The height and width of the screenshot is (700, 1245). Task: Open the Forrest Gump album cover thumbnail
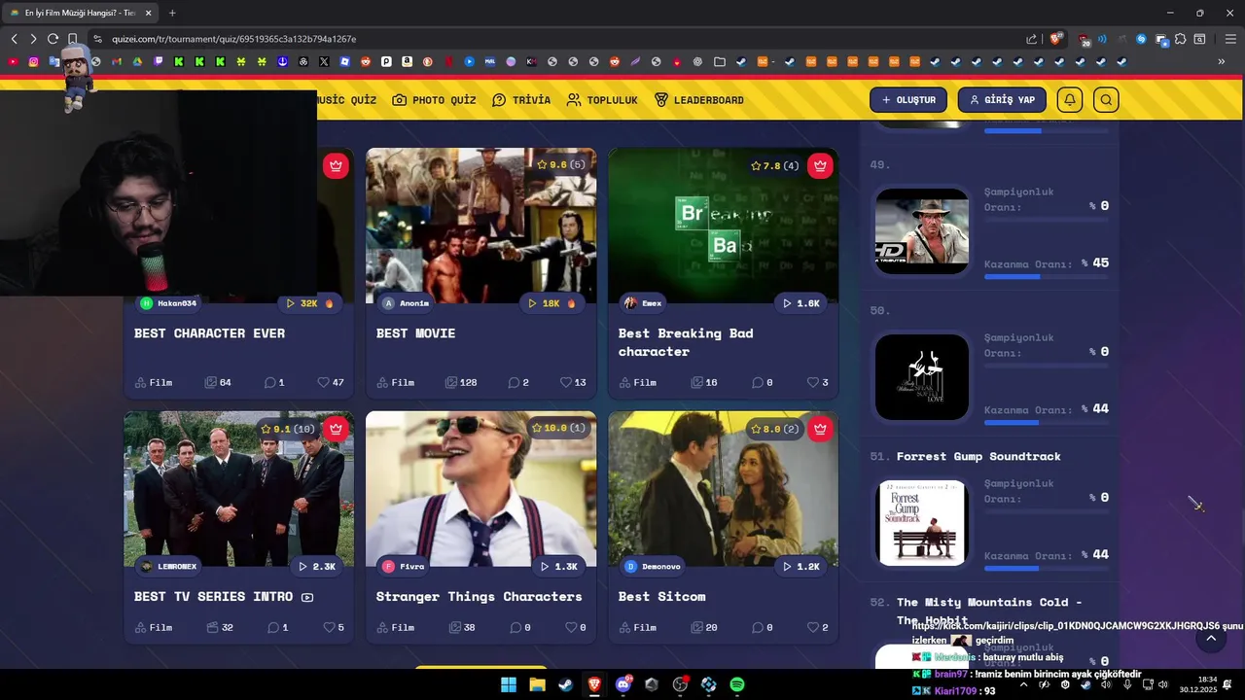coord(922,522)
